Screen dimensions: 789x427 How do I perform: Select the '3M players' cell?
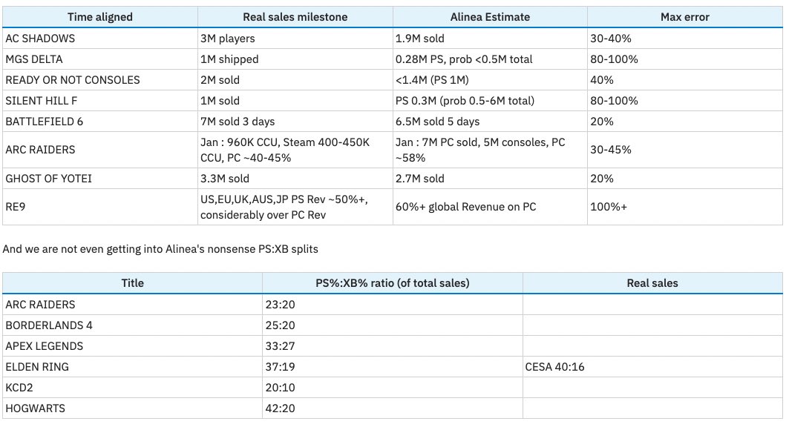(295, 39)
